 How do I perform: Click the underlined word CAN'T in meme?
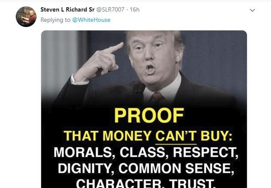coord(176,136)
